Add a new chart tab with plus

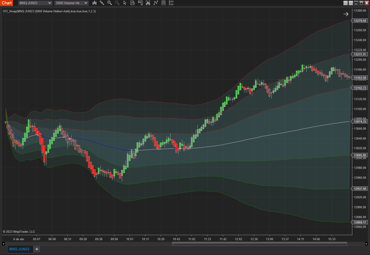point(37,249)
